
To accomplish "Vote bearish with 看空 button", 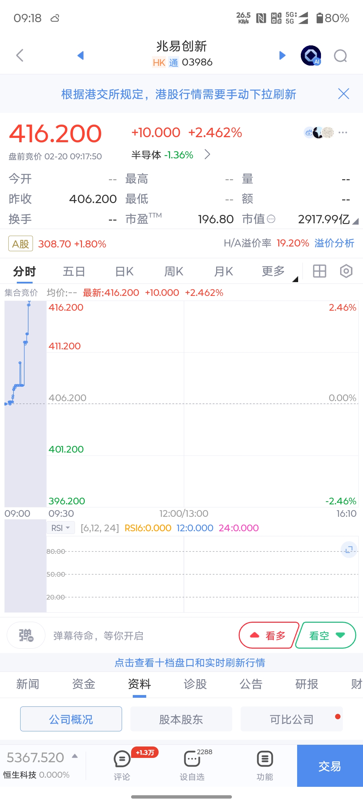I will pos(326,635).
